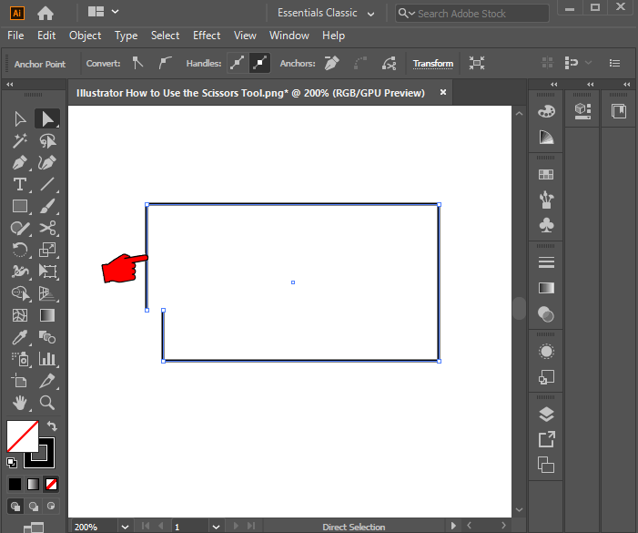Choose the Magic Wand tool

coord(20,140)
